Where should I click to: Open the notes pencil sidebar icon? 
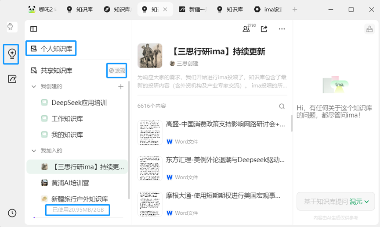click(x=12, y=79)
